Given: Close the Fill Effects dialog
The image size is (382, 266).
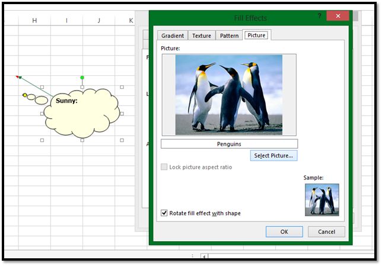Looking at the screenshot, I should 338,16.
